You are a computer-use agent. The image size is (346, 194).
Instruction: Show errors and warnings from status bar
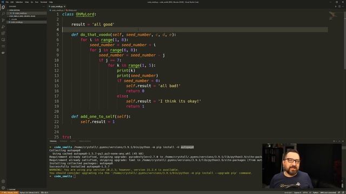(x=44, y=192)
